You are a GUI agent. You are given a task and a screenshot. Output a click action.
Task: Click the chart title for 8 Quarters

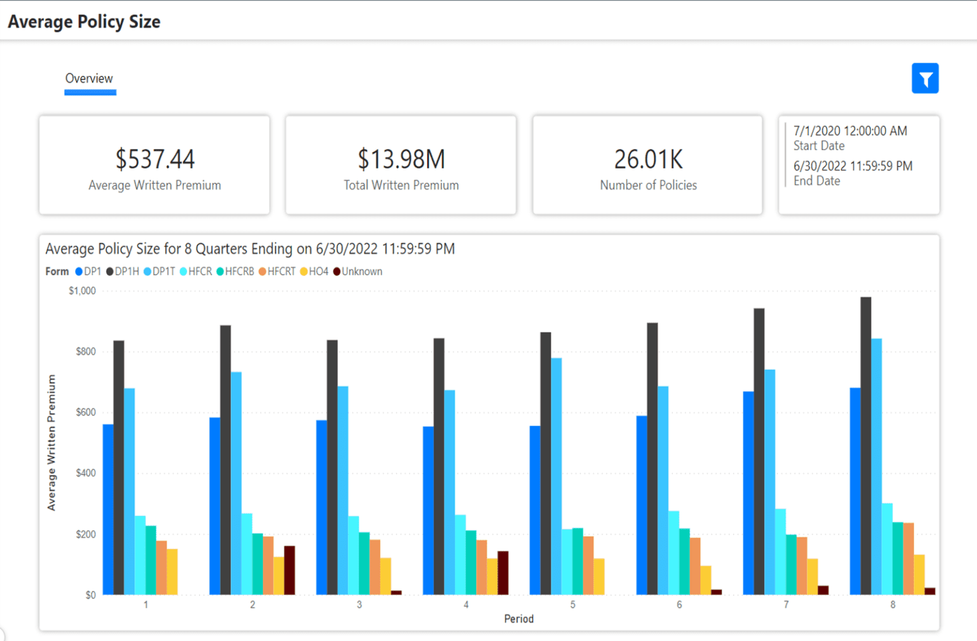pos(250,249)
